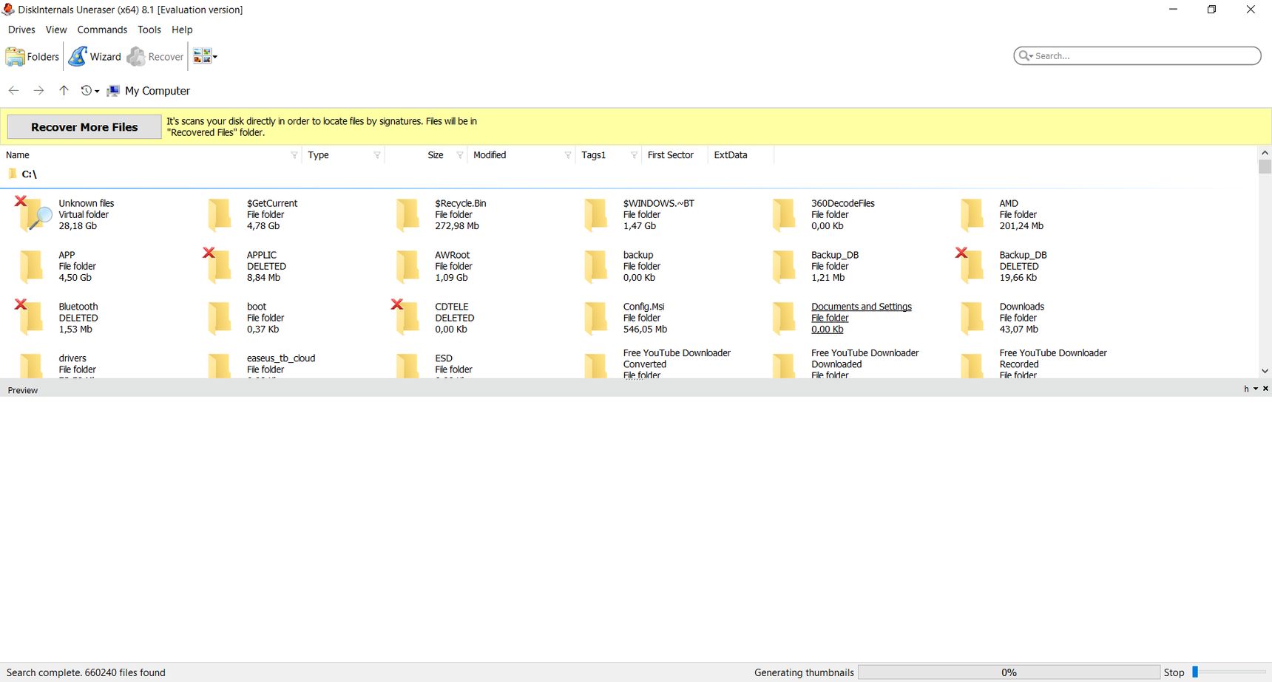Click the Recover More Files button
This screenshot has height=682, width=1272.
coord(84,127)
